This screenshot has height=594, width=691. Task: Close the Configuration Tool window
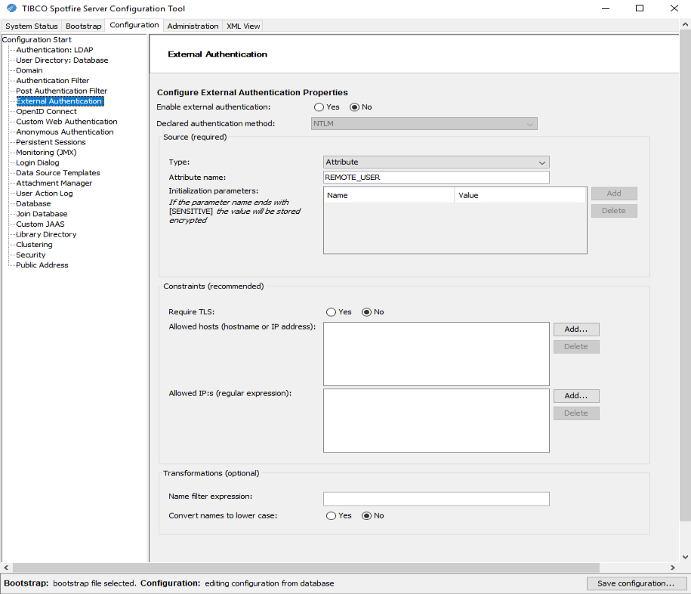pyautogui.click(x=674, y=8)
